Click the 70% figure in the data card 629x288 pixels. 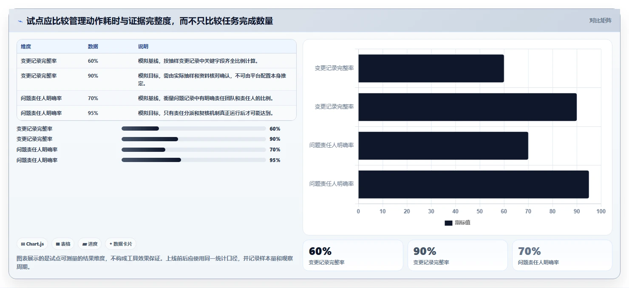(529, 251)
